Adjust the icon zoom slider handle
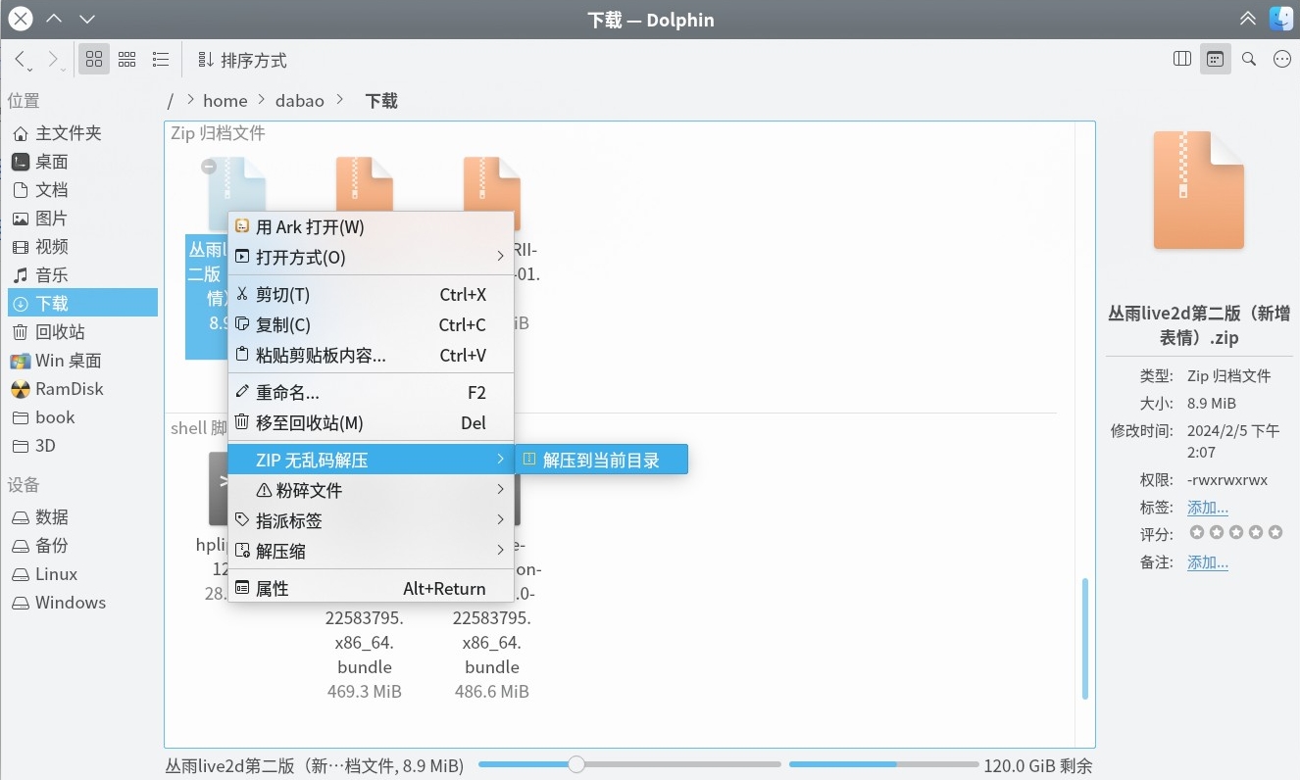 click(576, 764)
